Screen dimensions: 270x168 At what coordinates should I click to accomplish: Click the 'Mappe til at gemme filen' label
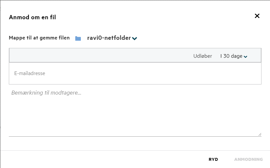[x=39, y=38]
